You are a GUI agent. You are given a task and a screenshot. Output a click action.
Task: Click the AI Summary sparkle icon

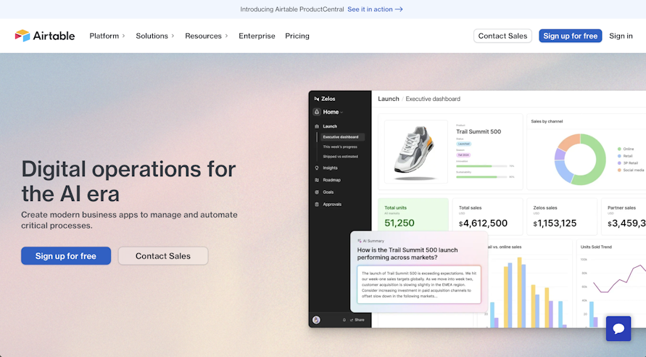pyautogui.click(x=360, y=241)
